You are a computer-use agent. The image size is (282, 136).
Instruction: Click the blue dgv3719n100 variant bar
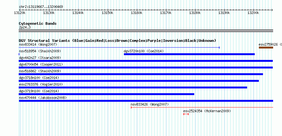click(x=106, y=94)
